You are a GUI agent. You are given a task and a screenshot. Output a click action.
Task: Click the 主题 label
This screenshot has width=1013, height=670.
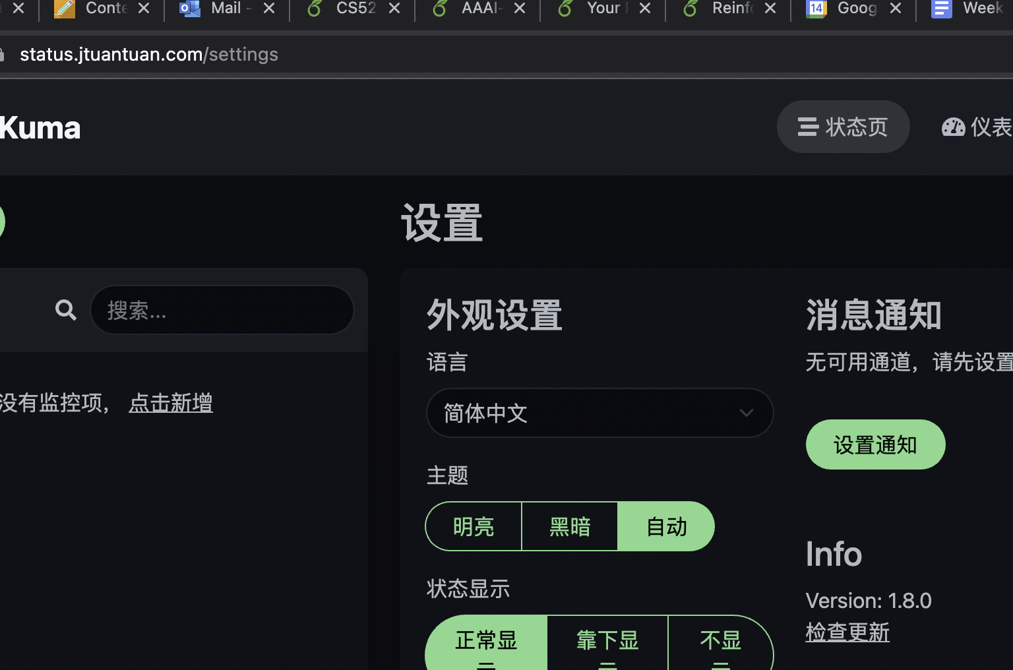(447, 475)
